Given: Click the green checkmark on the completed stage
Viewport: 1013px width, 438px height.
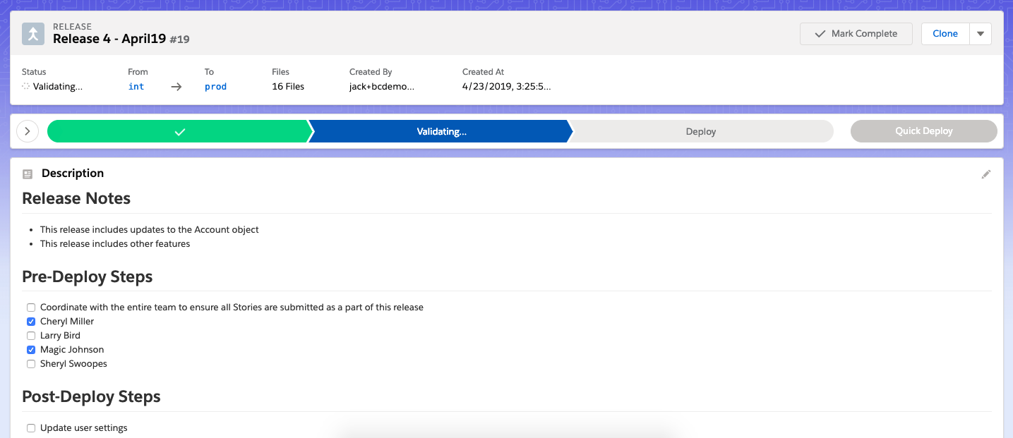Looking at the screenshot, I should pos(179,131).
